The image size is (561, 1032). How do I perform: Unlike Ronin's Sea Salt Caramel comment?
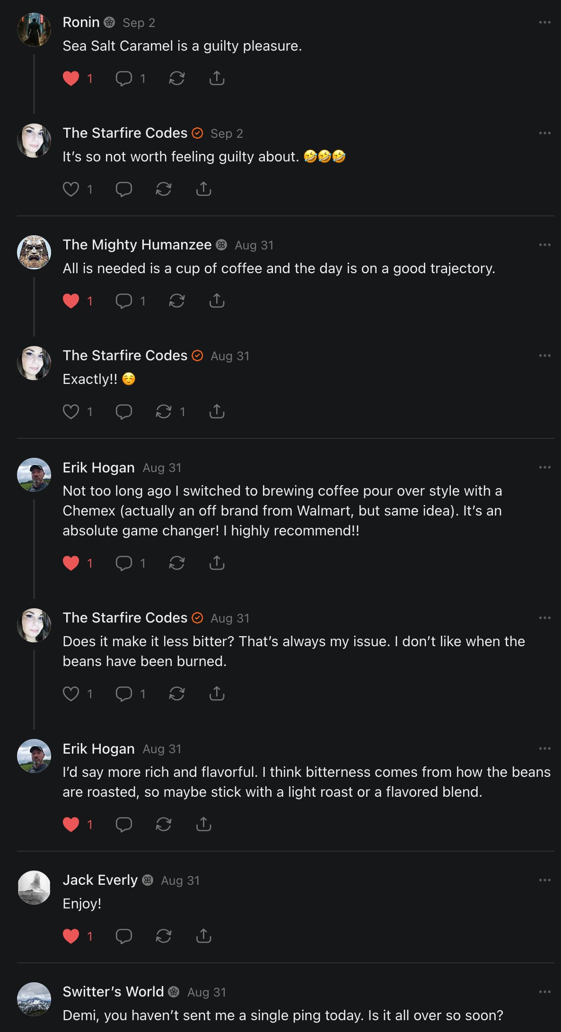pyautogui.click(x=71, y=78)
